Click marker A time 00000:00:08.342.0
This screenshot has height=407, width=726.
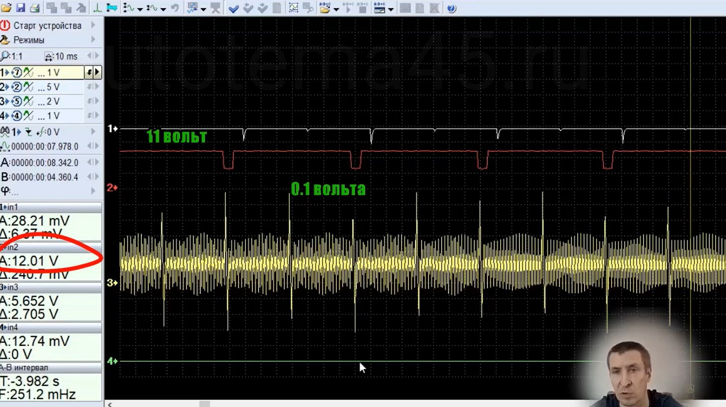coord(45,163)
